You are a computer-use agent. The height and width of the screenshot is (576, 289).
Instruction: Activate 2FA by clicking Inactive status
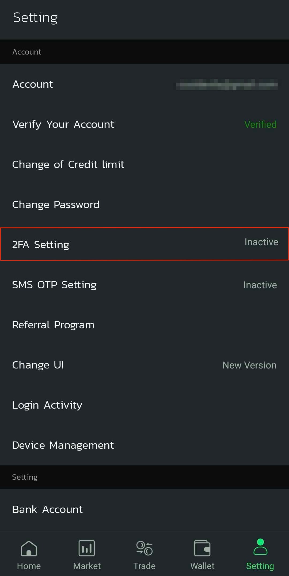coord(261,242)
